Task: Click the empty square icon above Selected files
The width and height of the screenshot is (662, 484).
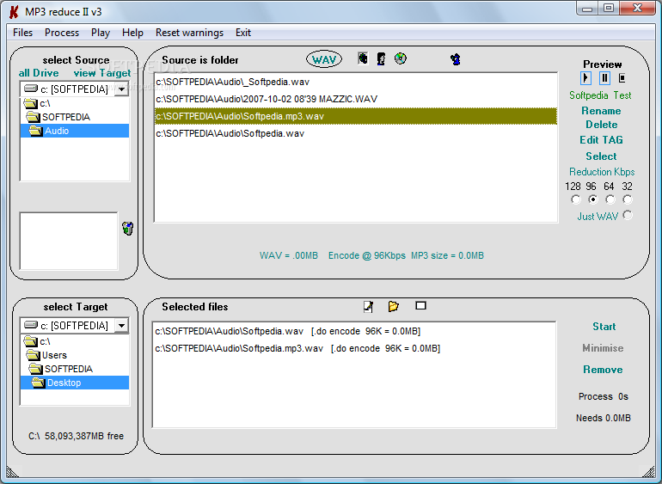Action: 420,305
